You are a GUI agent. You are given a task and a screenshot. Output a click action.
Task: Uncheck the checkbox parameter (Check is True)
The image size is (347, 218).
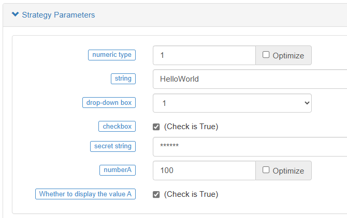point(156,127)
